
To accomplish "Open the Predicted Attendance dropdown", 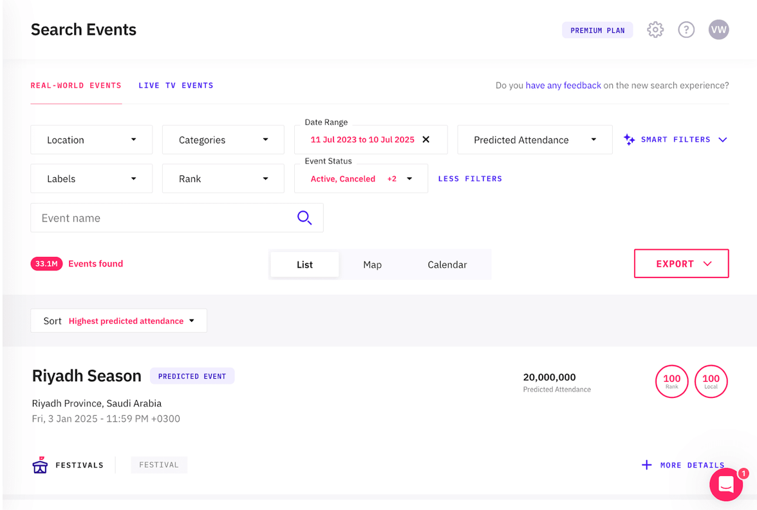I will coord(534,139).
